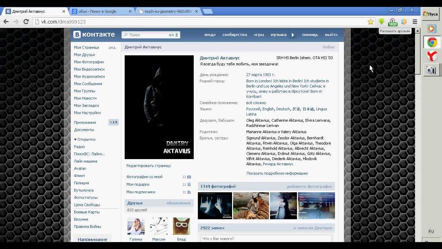Open Мои Новости

pos(85,98)
